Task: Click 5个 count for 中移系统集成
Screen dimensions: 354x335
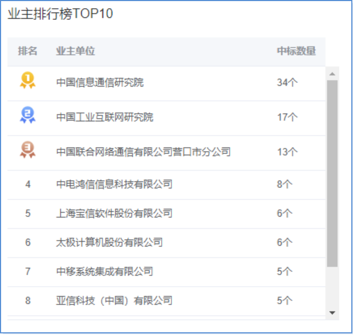Action: (286, 272)
